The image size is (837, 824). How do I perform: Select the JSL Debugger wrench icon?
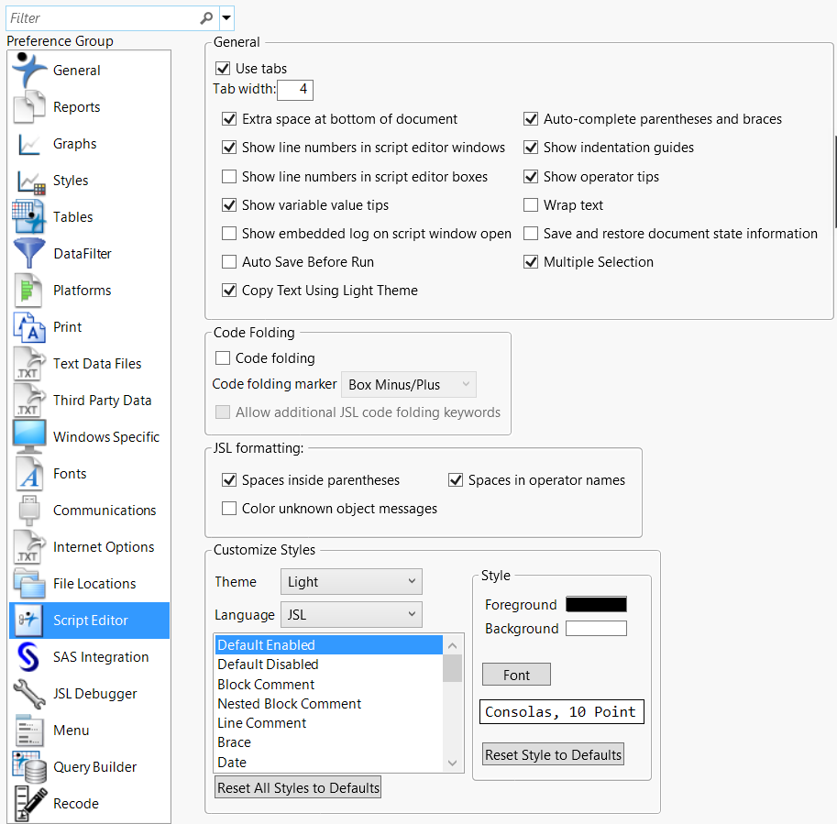29,694
